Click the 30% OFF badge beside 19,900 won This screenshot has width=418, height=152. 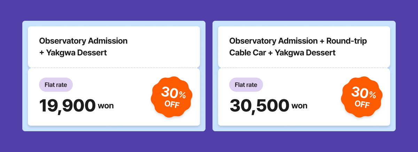pyautogui.click(x=171, y=98)
